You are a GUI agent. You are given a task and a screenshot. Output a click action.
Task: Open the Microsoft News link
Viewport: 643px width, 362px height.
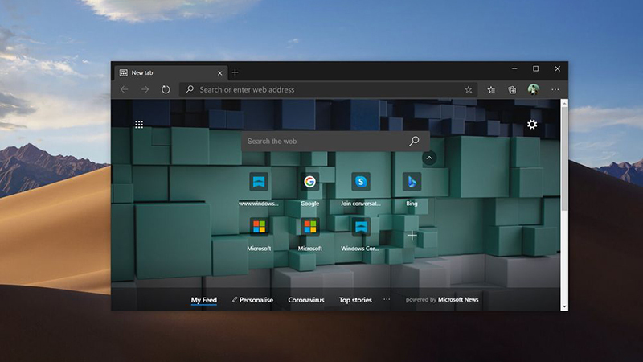coord(458,299)
